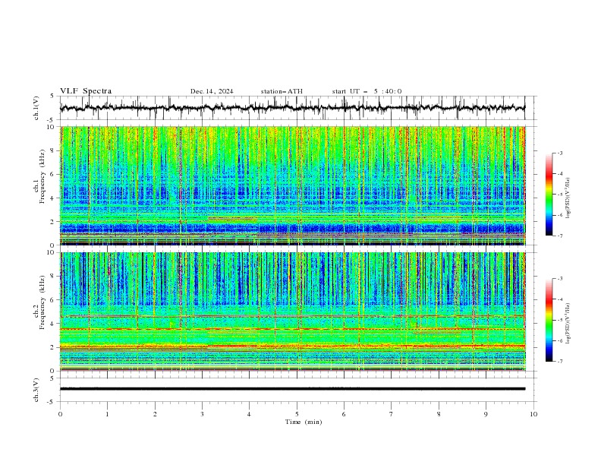Click the ch.2 frequency spectrogram panel

pyautogui.click(x=293, y=312)
